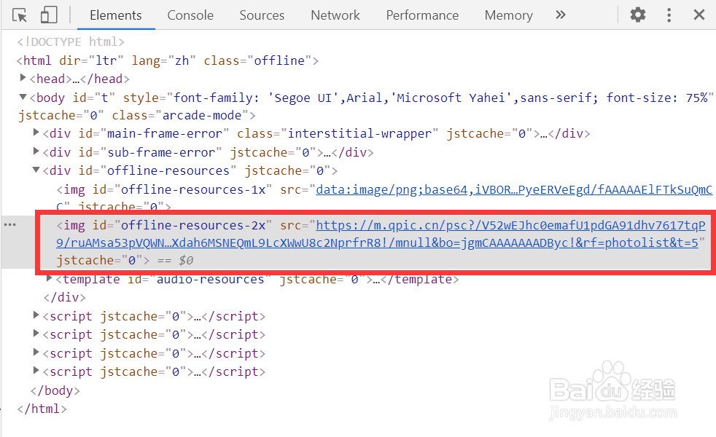Screen dimensions: 716x437
Task: Expand the sub-frame-error div
Action: click(x=36, y=151)
